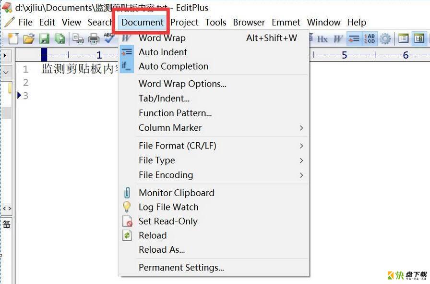Open the Emmet menu
This screenshot has width=430, height=284.
(x=286, y=22)
